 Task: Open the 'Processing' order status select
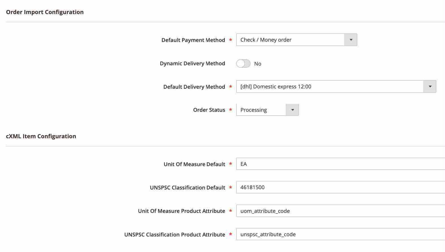pos(261,110)
